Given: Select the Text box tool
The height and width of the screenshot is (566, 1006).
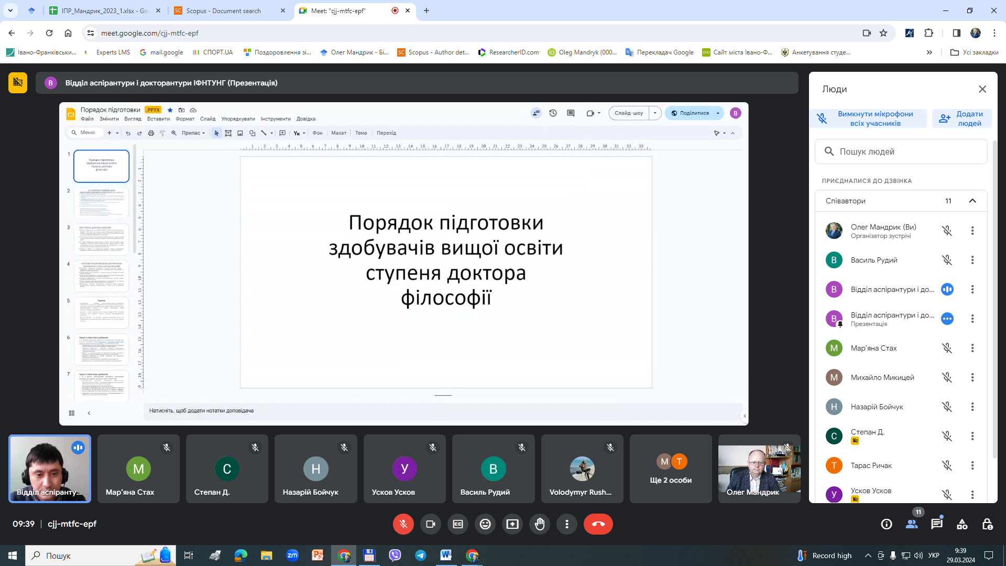Looking at the screenshot, I should [228, 133].
